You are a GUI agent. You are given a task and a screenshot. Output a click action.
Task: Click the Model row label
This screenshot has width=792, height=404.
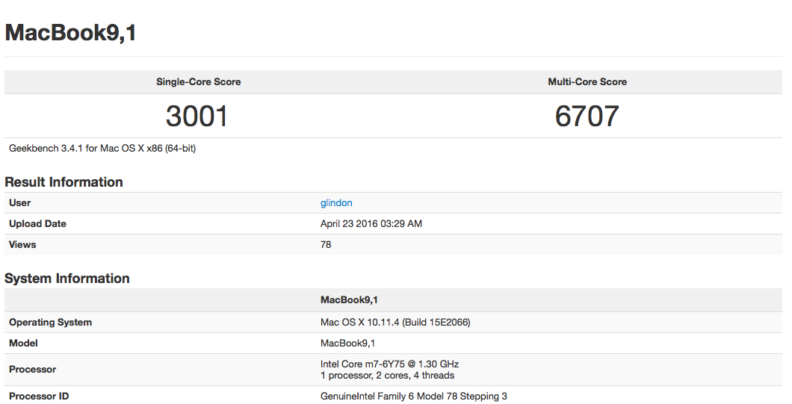pos(23,344)
